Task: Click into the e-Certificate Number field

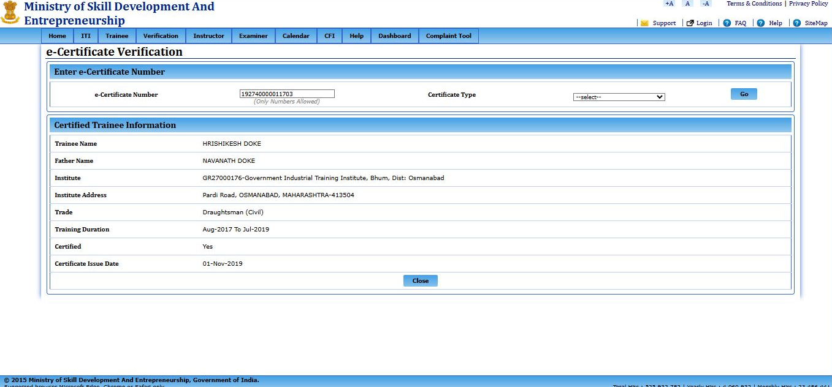Action: tap(287, 94)
